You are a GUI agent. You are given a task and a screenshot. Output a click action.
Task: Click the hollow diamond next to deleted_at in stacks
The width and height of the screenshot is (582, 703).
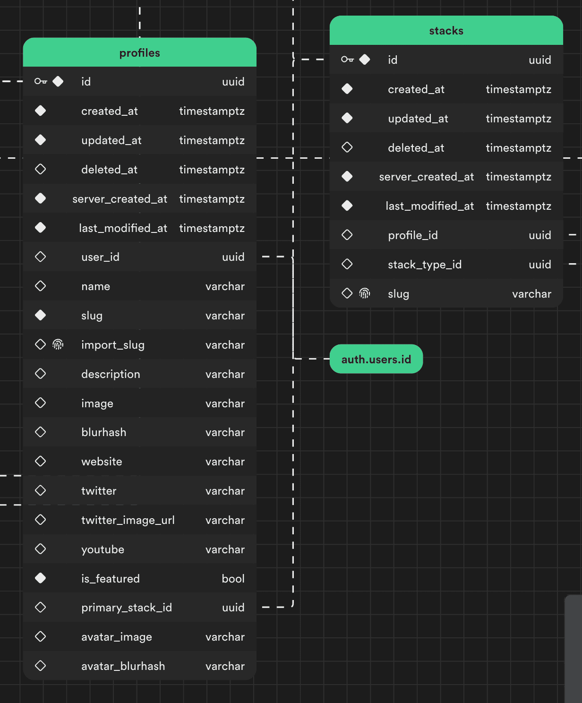point(347,147)
